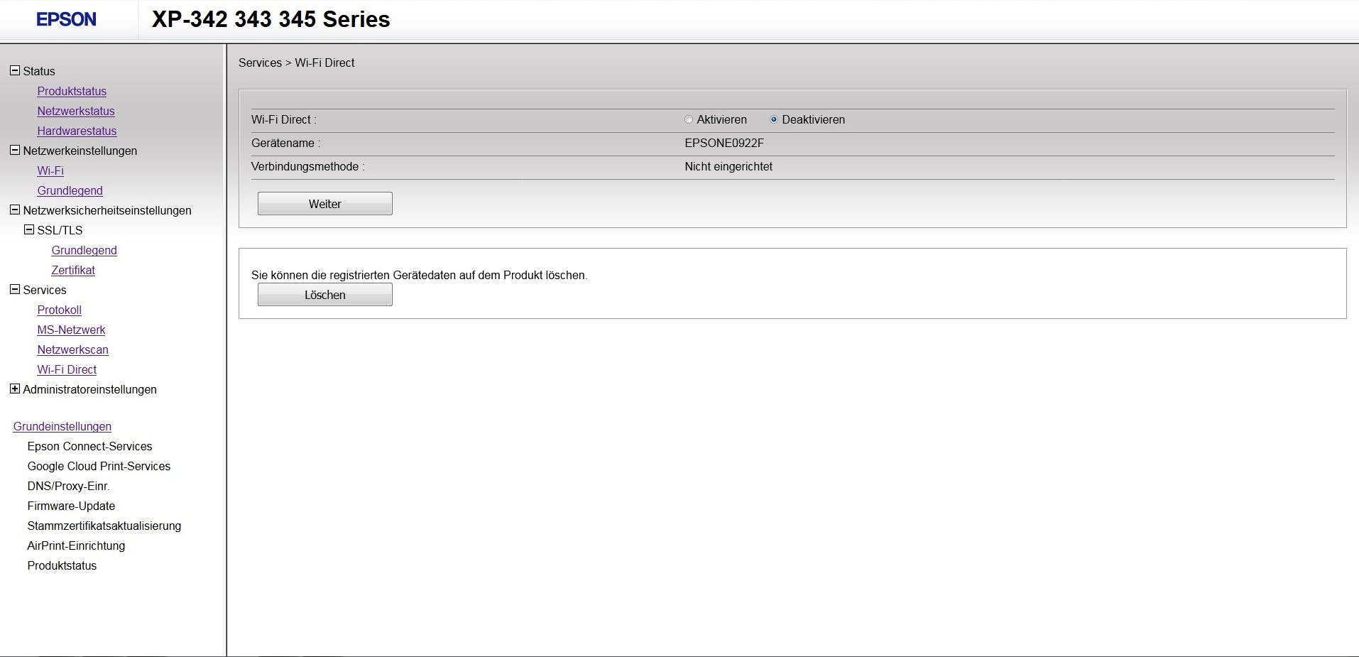This screenshot has height=657, width=1359.
Task: Open the Netzwerkscan link
Action: coord(72,350)
